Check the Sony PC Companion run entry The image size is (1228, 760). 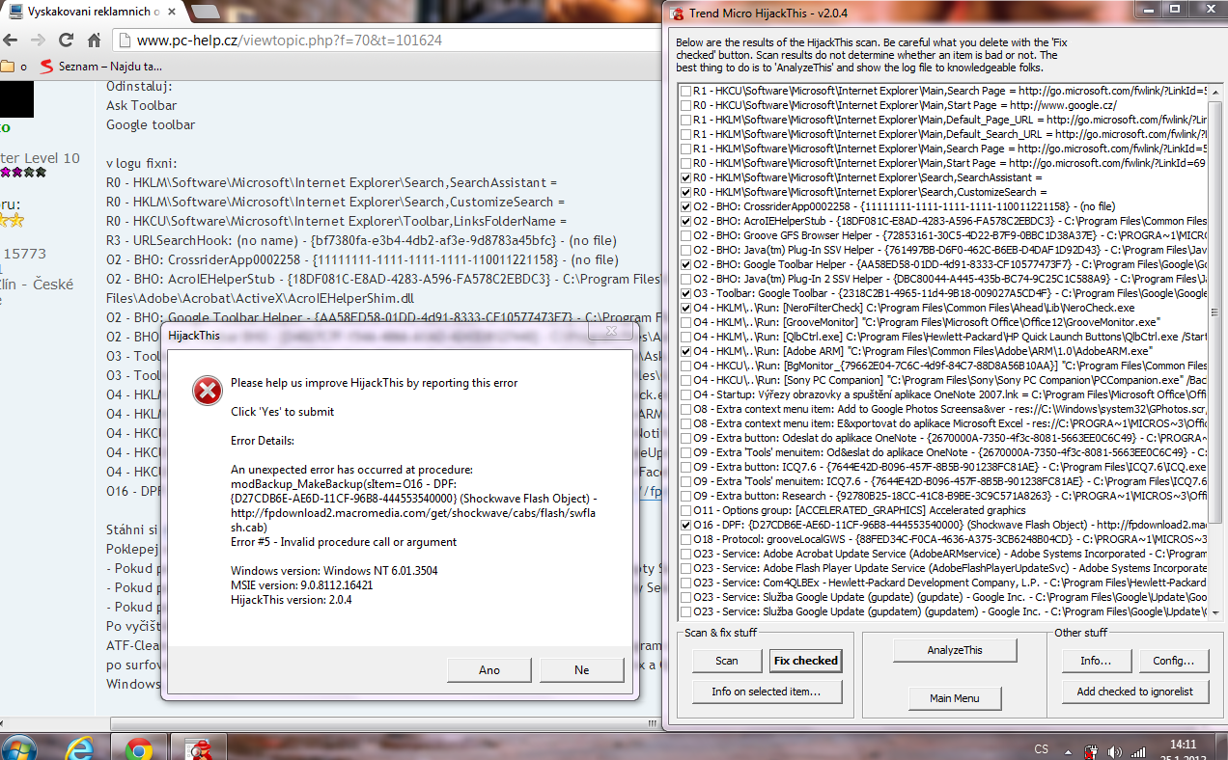(x=685, y=380)
